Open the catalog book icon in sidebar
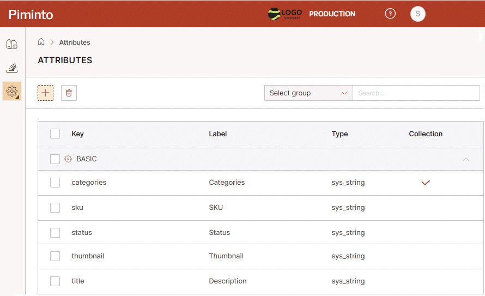 pyautogui.click(x=12, y=44)
